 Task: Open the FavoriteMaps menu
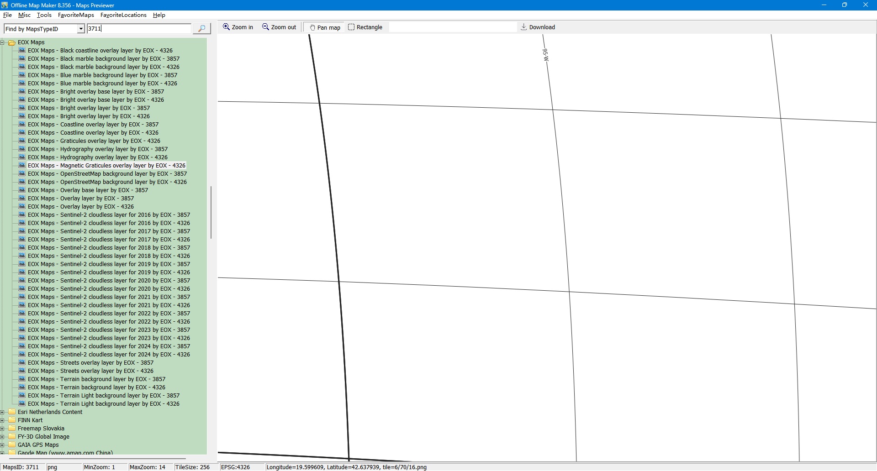[x=76, y=15]
